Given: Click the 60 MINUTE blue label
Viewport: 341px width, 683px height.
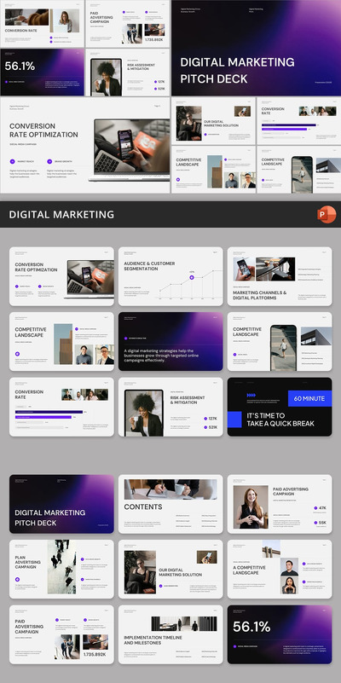Looking at the screenshot, I should point(309,398).
